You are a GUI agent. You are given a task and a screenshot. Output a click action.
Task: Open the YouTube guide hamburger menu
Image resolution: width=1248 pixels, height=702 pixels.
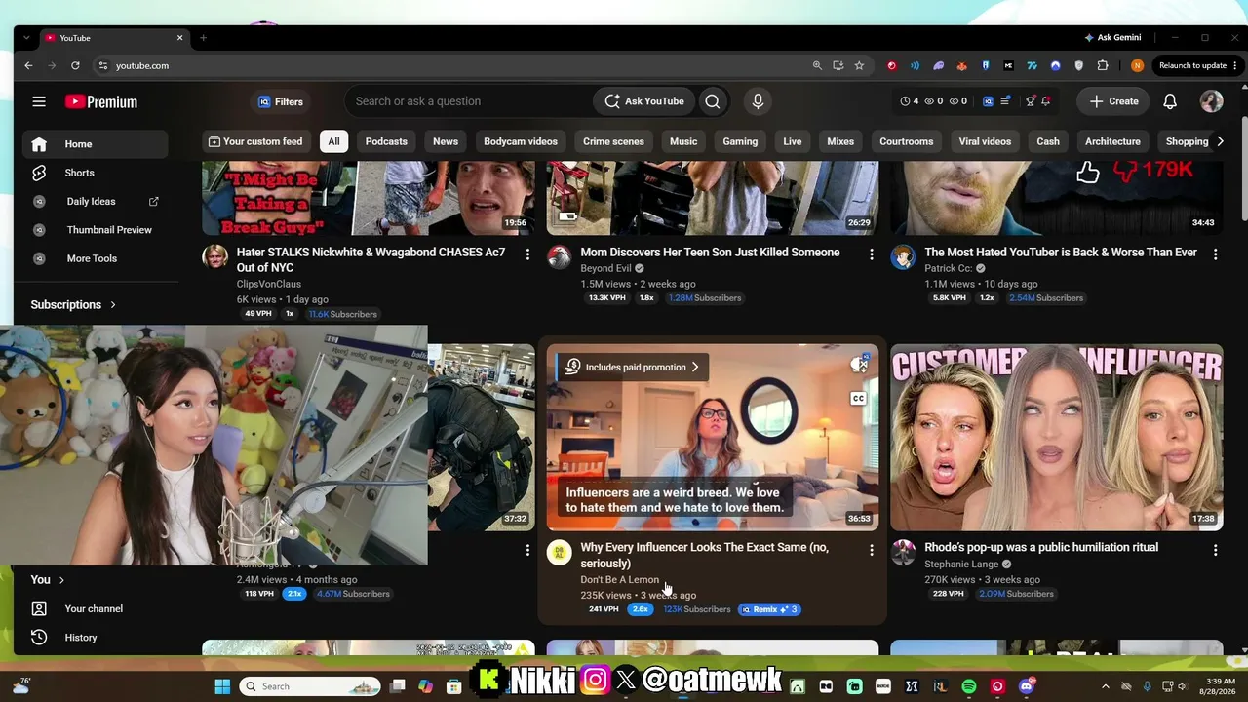pos(39,101)
